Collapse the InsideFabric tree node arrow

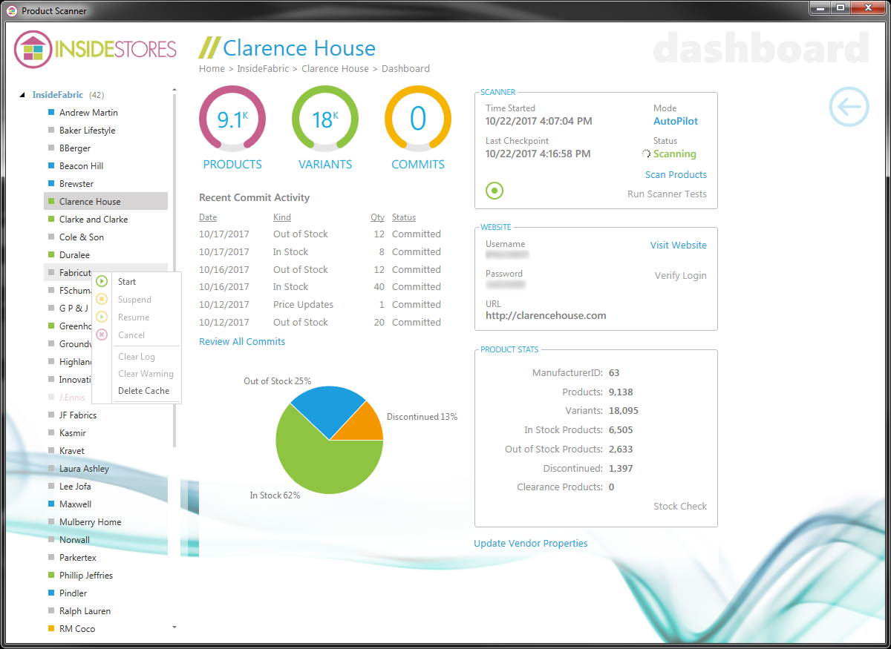[x=22, y=96]
